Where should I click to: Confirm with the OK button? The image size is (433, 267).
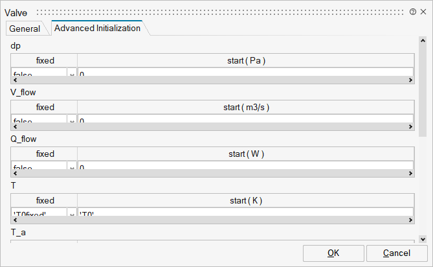pos(333,253)
